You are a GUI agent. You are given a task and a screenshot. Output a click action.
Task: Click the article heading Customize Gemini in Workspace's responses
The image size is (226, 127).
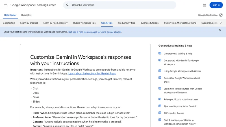[x=81, y=60]
